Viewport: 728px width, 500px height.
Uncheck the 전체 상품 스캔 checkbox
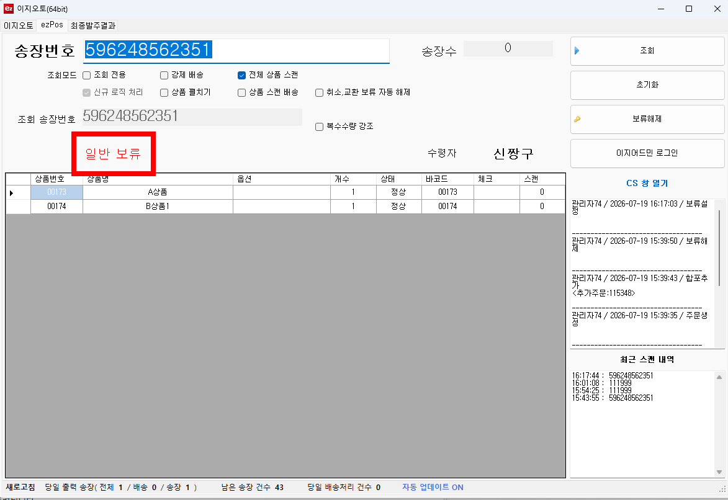click(241, 75)
